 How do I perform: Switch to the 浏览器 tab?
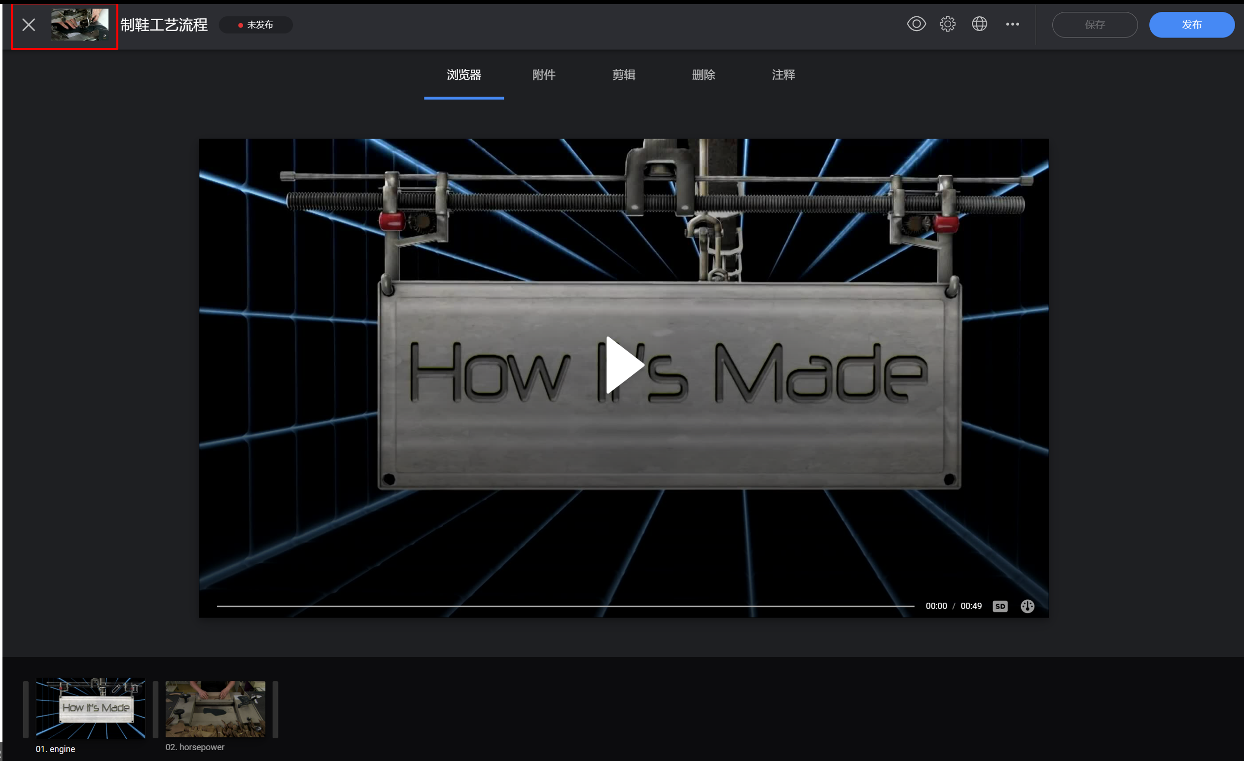point(463,75)
